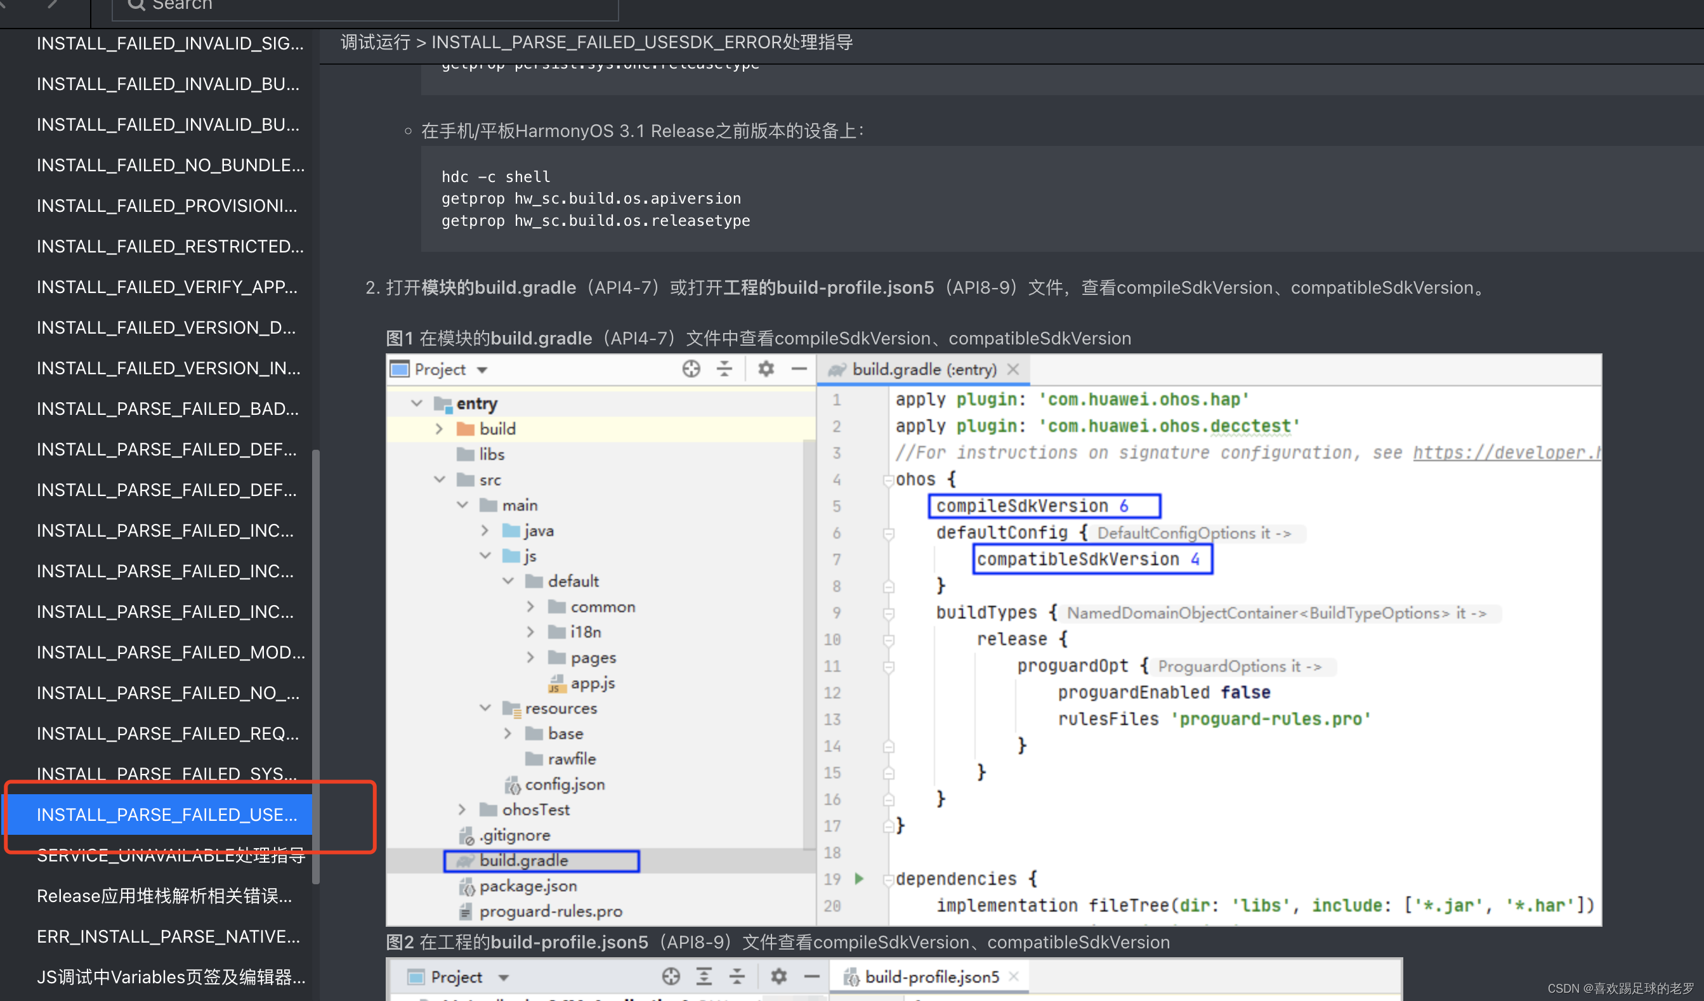Open the ERR_INSTALL_PARSE_NATIVE... topic
The height and width of the screenshot is (1001, 1704).
tap(168, 936)
